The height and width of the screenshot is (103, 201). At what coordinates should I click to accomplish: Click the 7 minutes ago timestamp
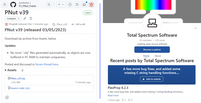(83, 82)
